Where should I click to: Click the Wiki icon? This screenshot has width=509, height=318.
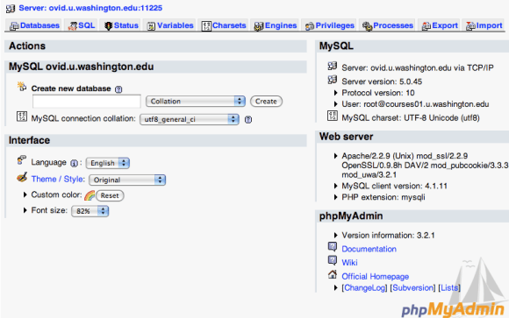tap(333, 260)
